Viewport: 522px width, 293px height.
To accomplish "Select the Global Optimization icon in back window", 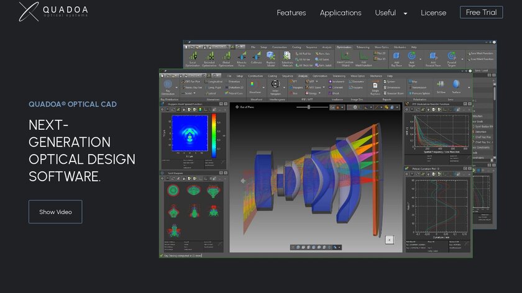I will click(226, 59).
